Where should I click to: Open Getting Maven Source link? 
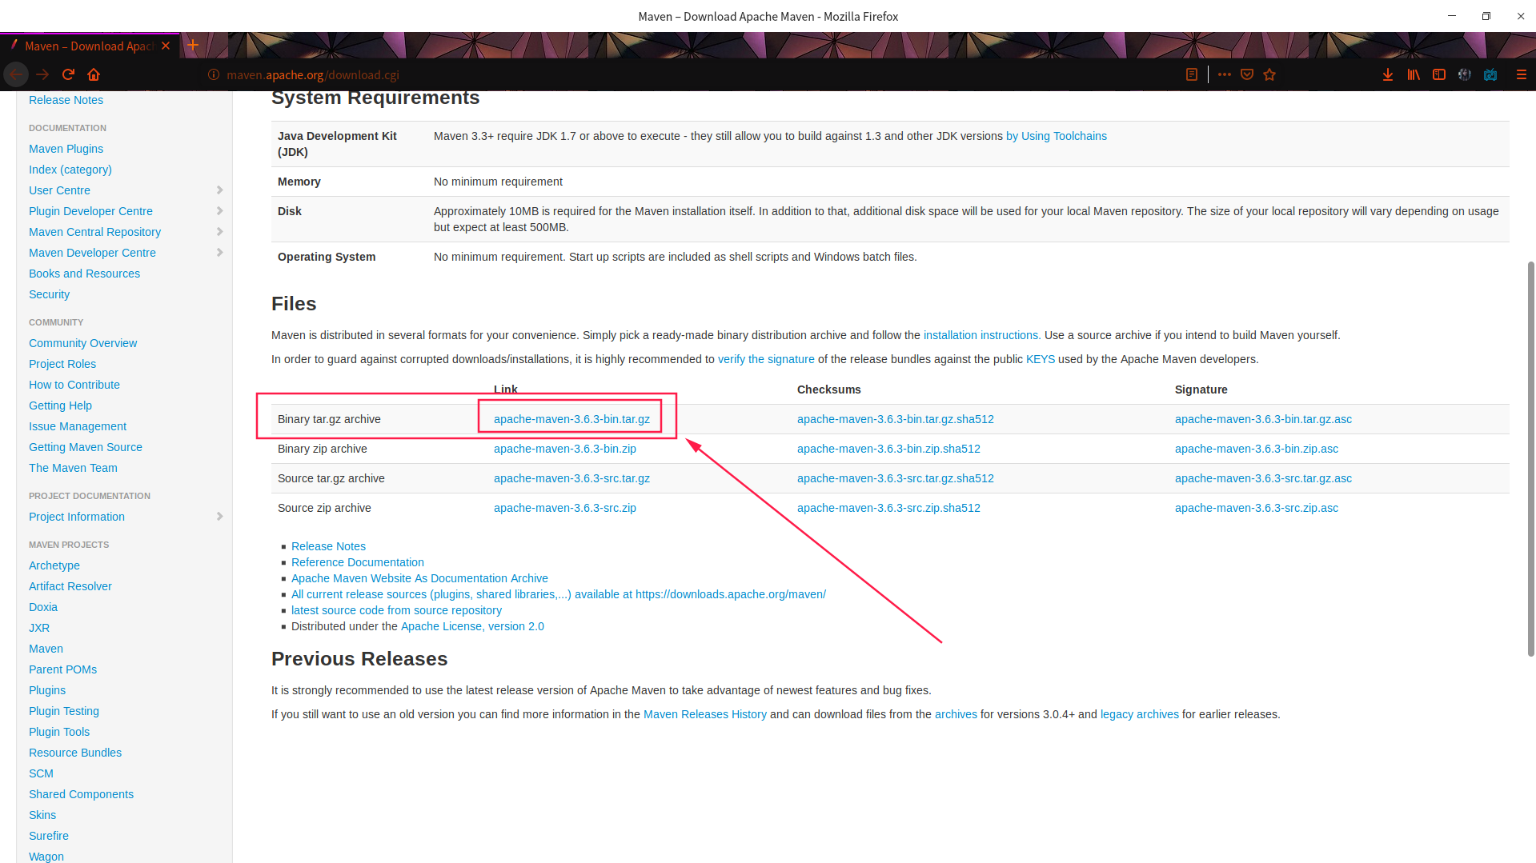click(86, 447)
